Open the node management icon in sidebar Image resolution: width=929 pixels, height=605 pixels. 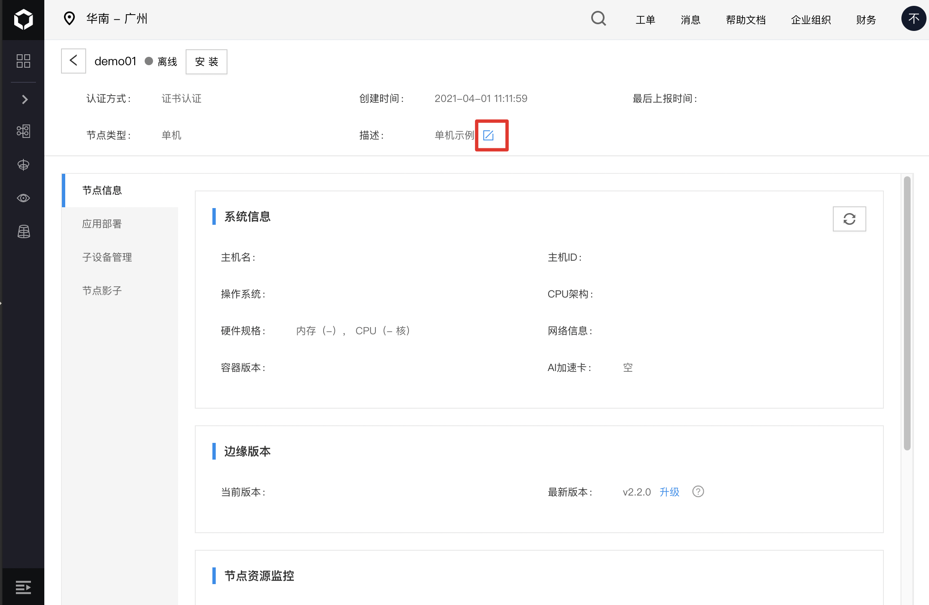tap(23, 131)
